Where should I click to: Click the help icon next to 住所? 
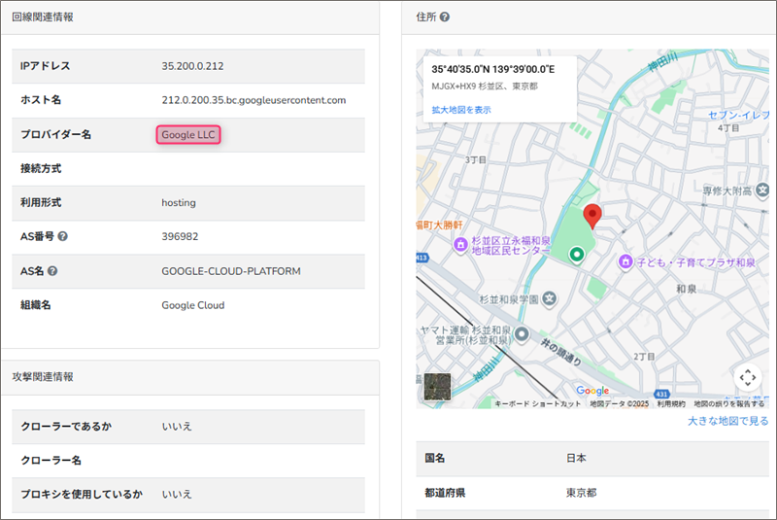click(x=445, y=17)
